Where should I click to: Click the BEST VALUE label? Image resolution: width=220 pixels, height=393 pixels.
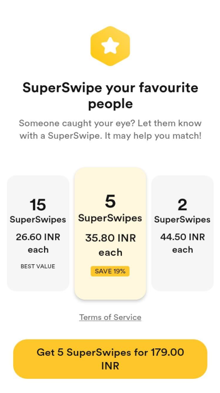click(38, 266)
